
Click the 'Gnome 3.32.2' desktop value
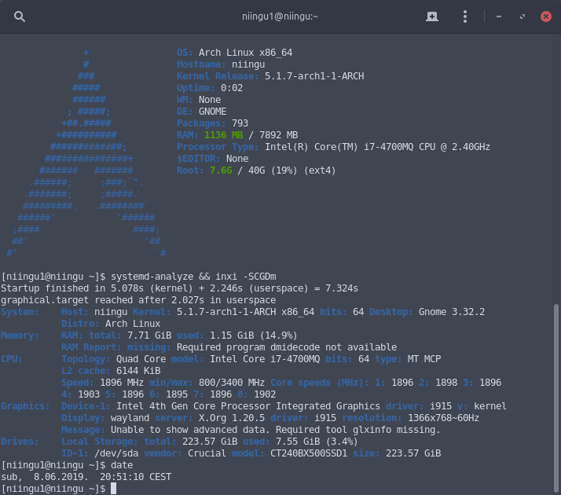[x=452, y=312]
